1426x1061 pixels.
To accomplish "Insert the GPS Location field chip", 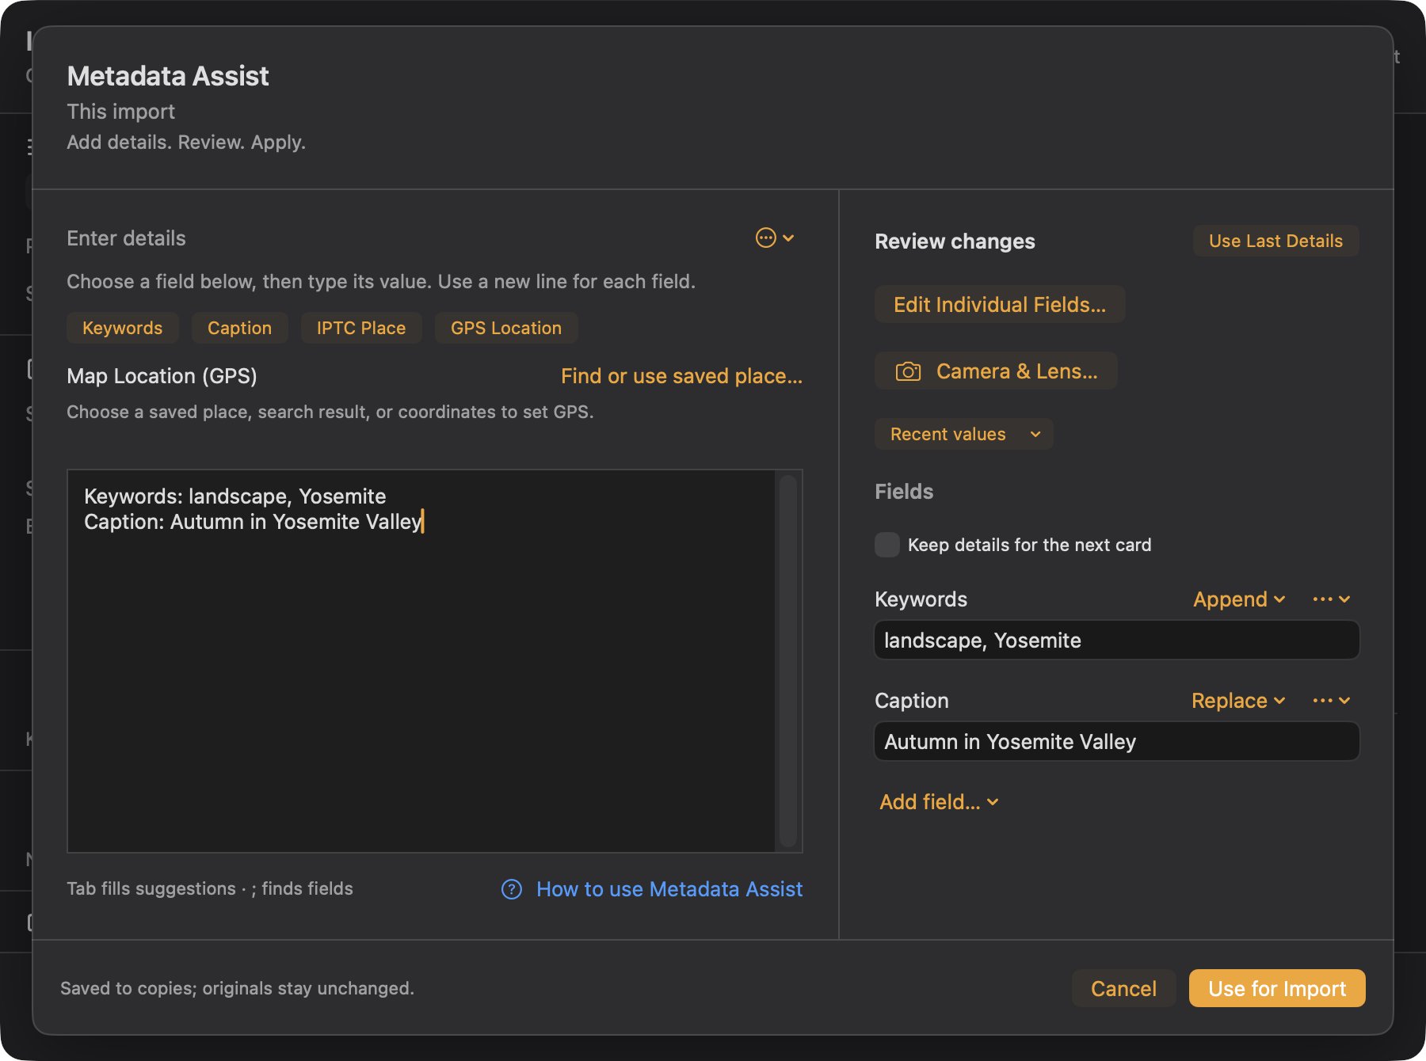I will (x=506, y=328).
